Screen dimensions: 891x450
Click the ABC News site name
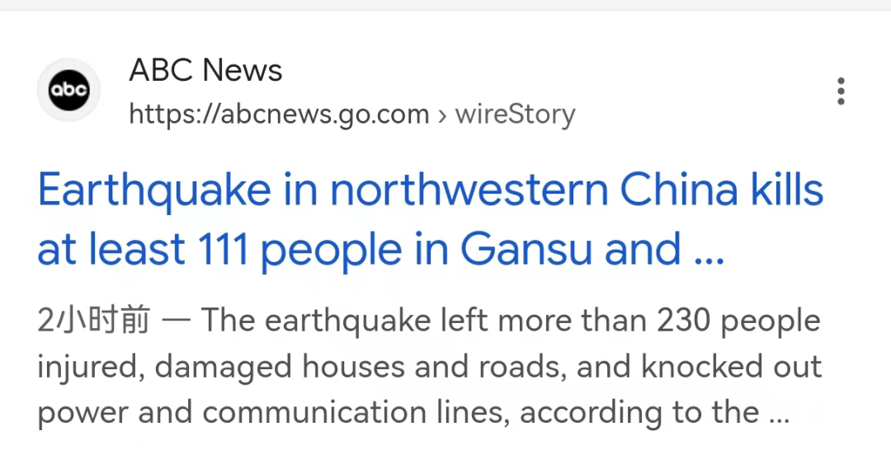point(205,71)
